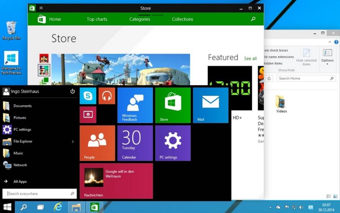The width and height of the screenshot is (340, 213).
Task: Open the Nachrichten news tile
Action: (x=116, y=181)
